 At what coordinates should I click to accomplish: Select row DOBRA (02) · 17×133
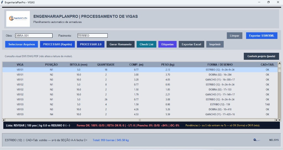(x=140, y=90)
